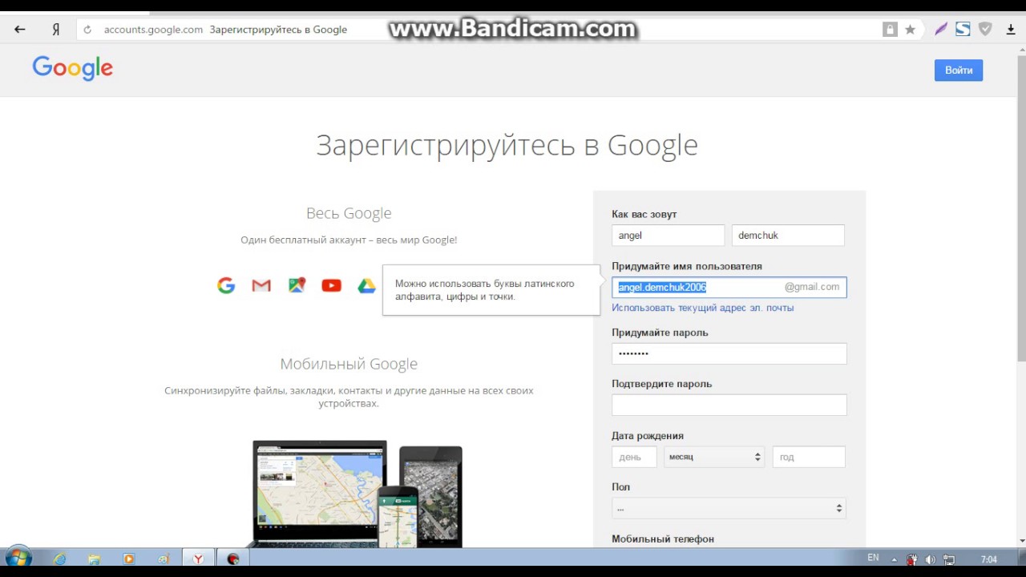Reload the page with refresh icon

(x=88, y=30)
